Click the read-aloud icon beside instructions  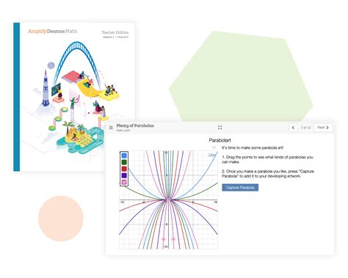(x=214, y=147)
